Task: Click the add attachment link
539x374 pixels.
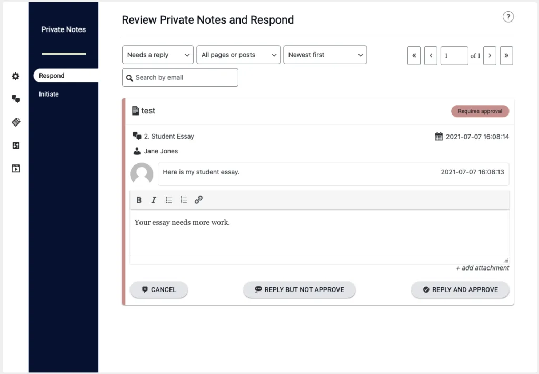Action: (483, 268)
